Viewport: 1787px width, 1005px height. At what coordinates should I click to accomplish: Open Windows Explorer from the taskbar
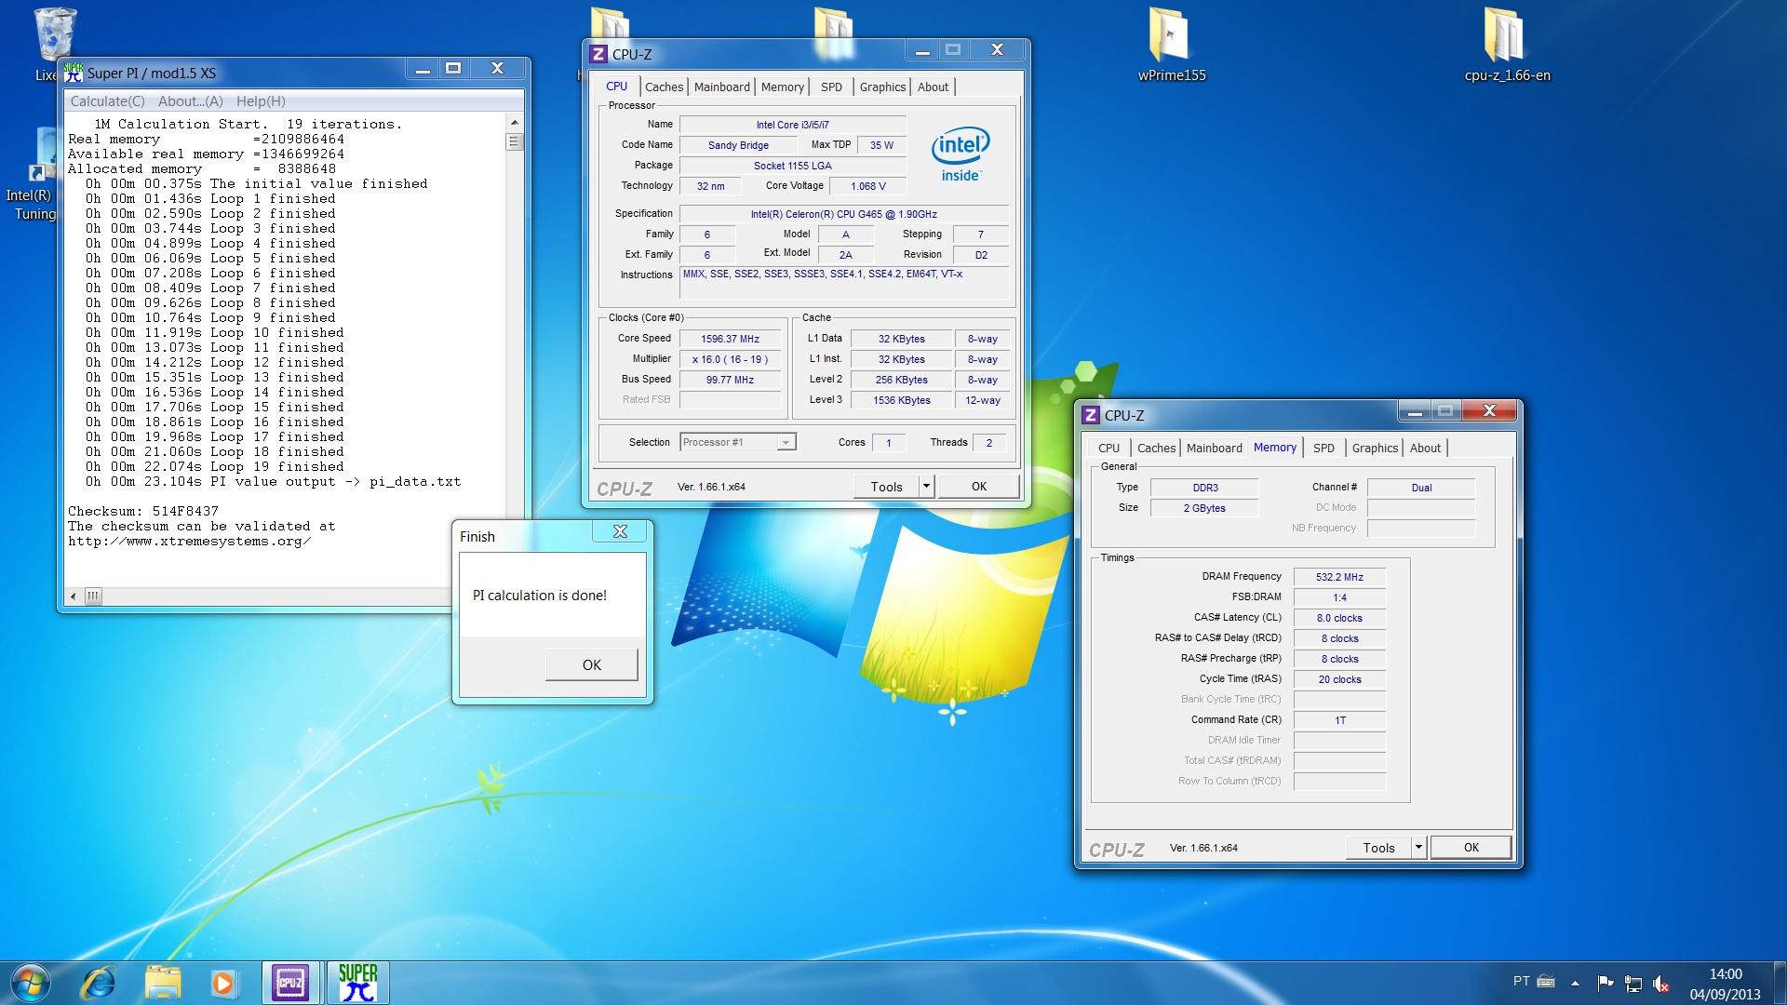[x=163, y=983]
